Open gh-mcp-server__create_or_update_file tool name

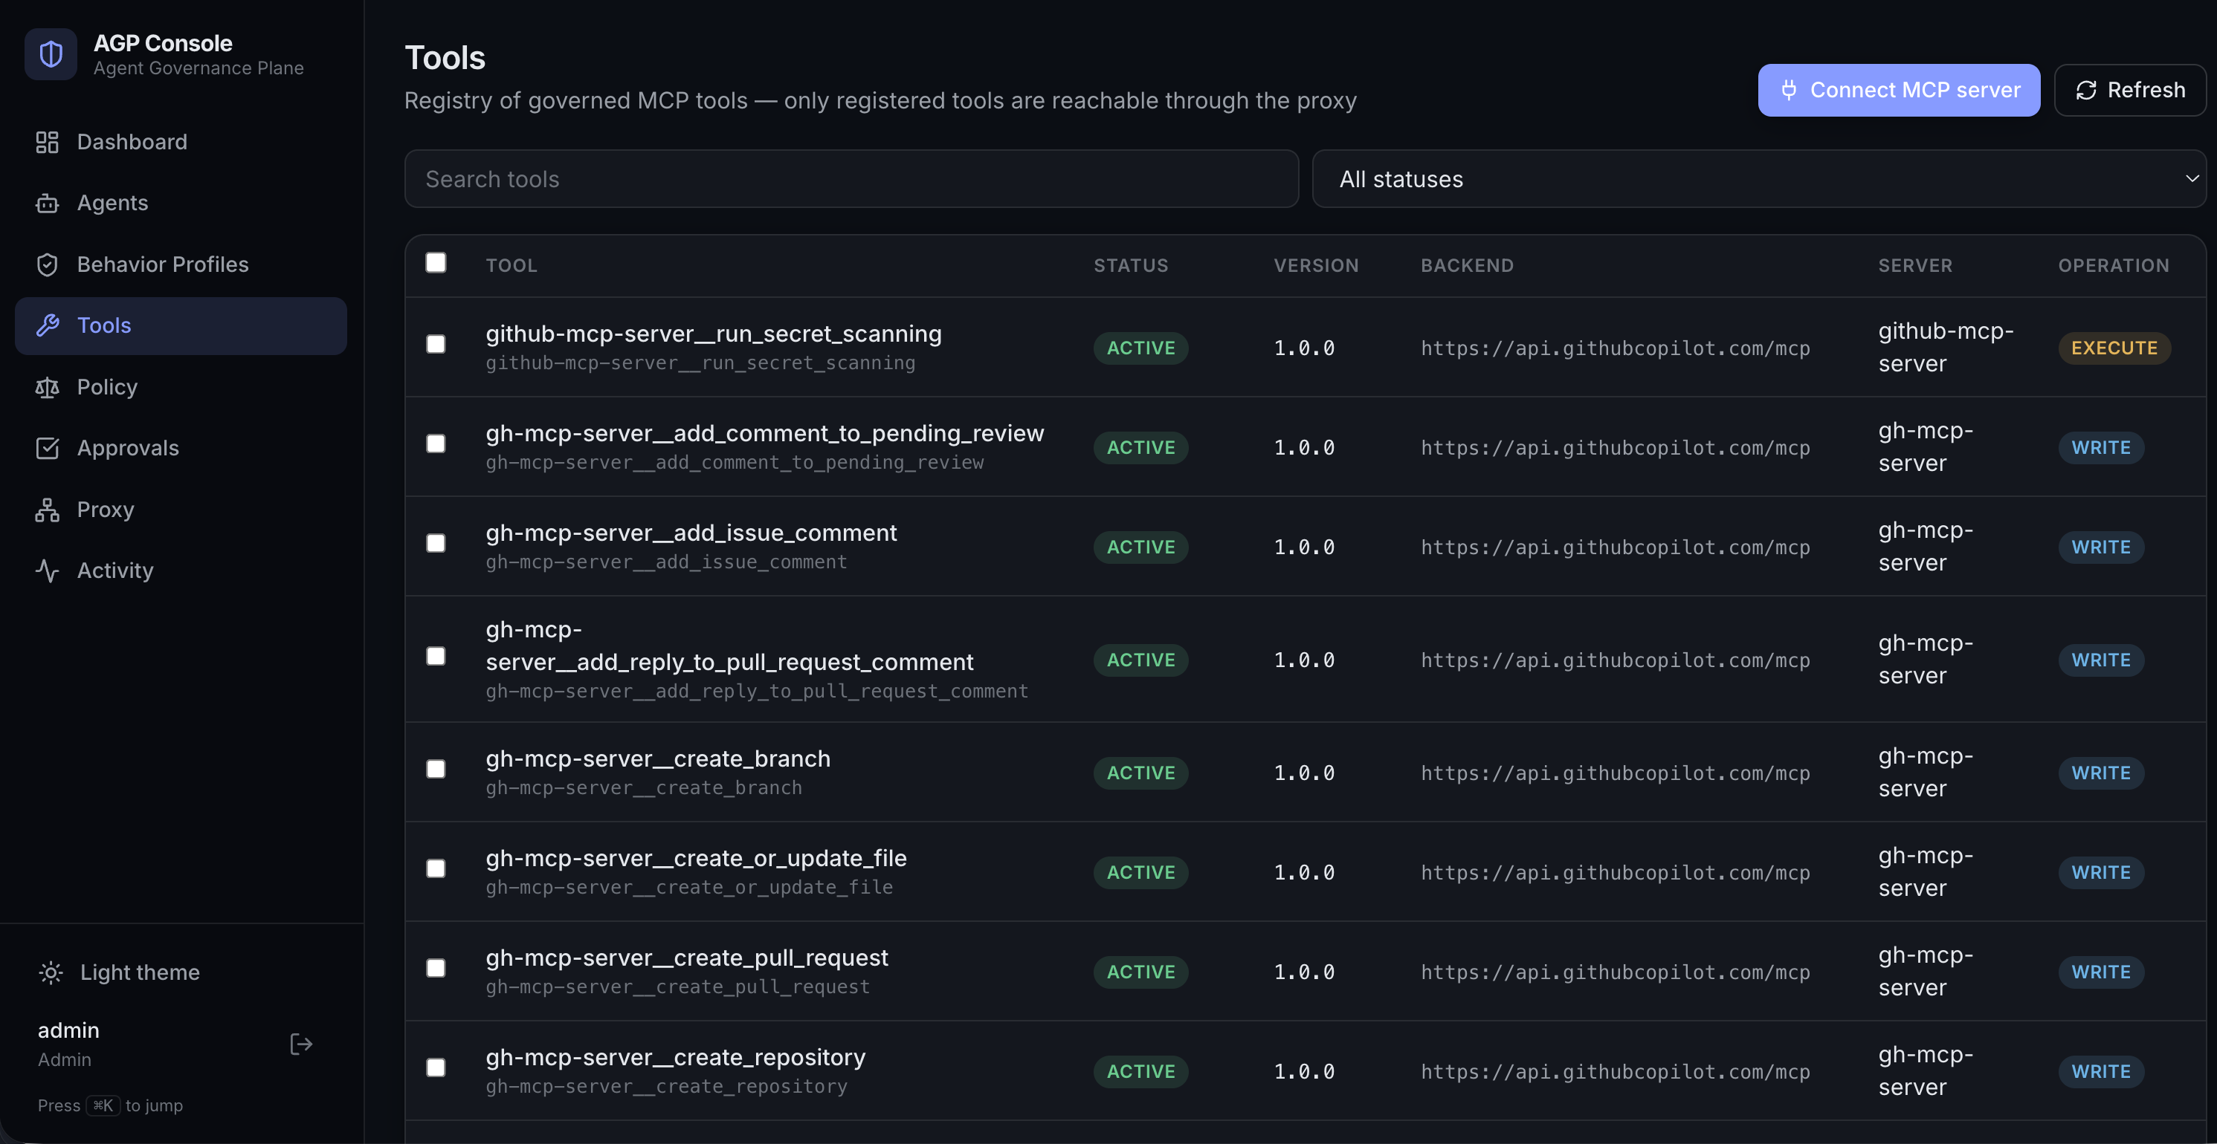pyautogui.click(x=695, y=859)
